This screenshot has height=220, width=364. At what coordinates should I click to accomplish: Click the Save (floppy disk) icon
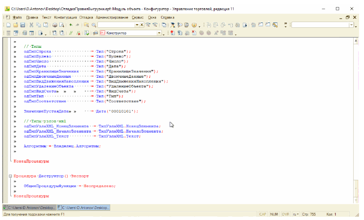pos(22,25)
